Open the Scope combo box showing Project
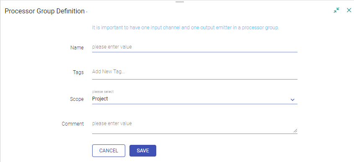 (x=195, y=99)
